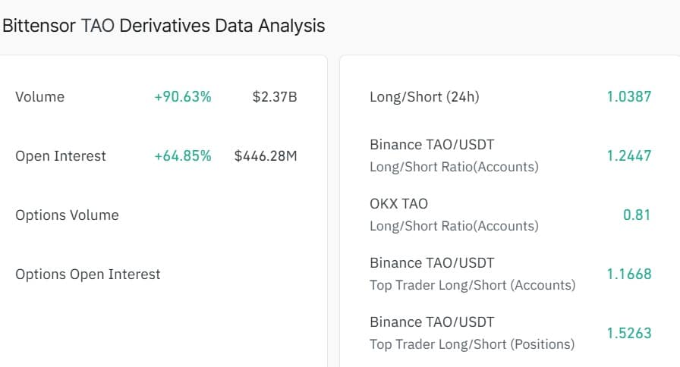Click the first Long/Short Ratio(Accounts) subtitle
This screenshot has width=680, height=367.
pos(454,167)
